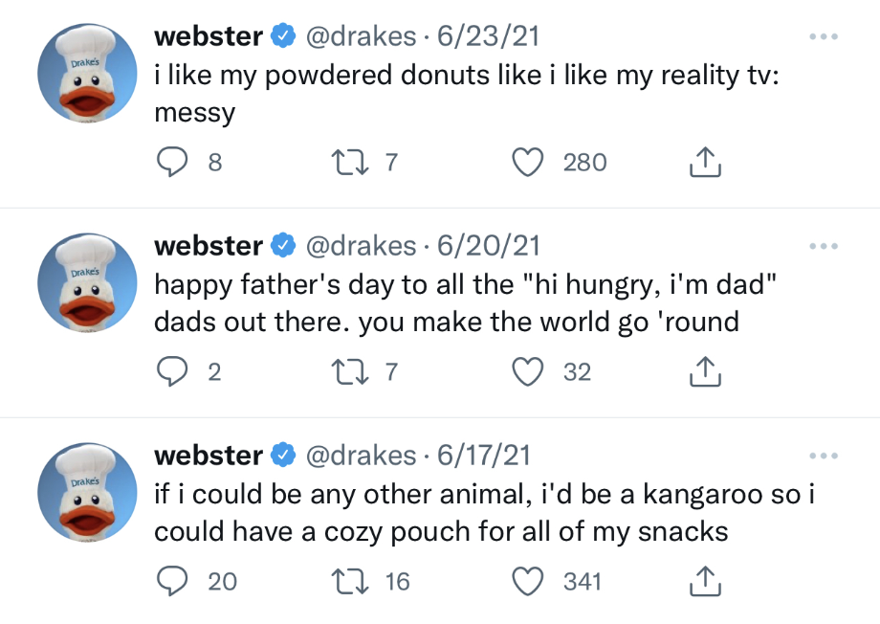Viewport: 880px width, 624px height.
Task: Like the powdered donuts tweet
Action: point(529,163)
